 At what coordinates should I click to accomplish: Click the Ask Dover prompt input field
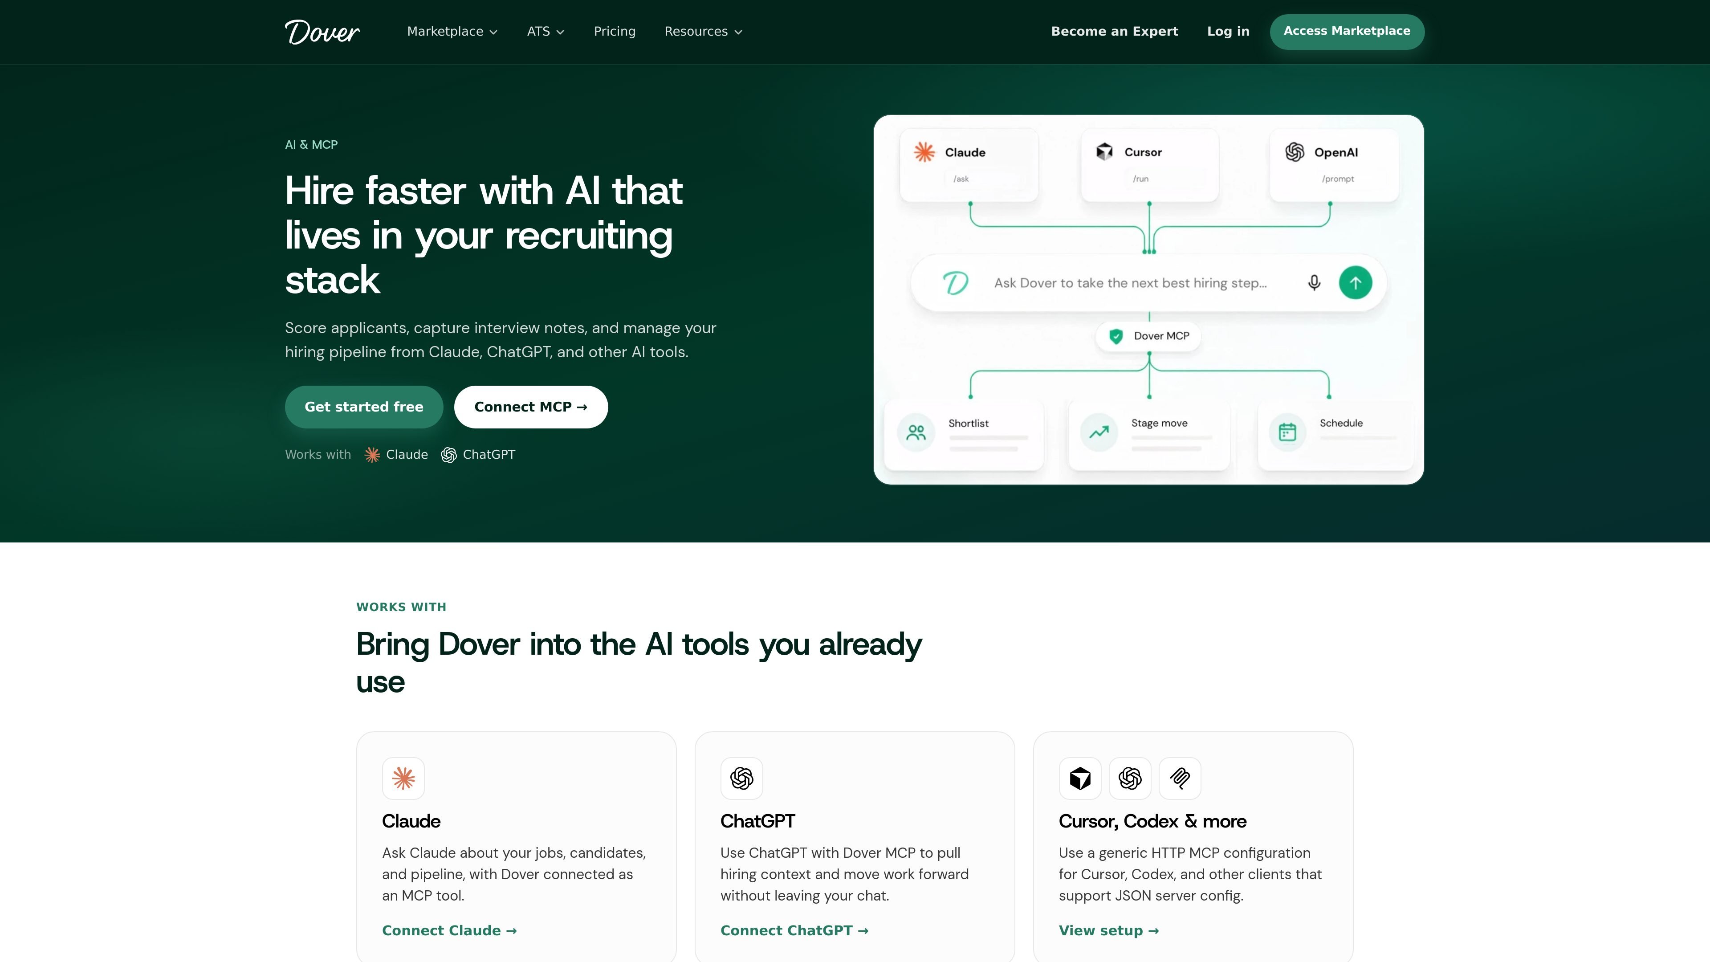click(x=1148, y=283)
